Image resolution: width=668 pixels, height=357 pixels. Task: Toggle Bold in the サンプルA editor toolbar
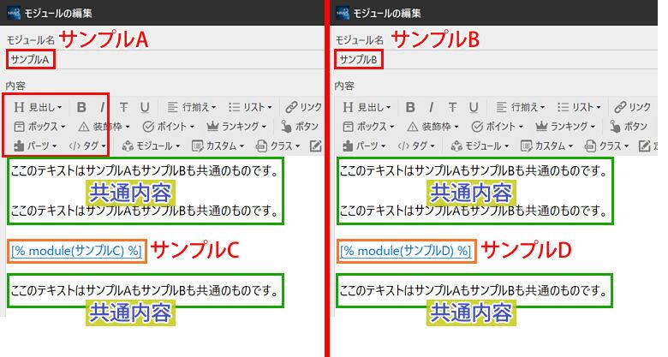tap(82, 107)
